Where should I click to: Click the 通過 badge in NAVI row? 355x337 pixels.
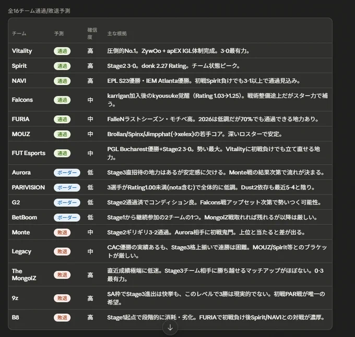62,81
